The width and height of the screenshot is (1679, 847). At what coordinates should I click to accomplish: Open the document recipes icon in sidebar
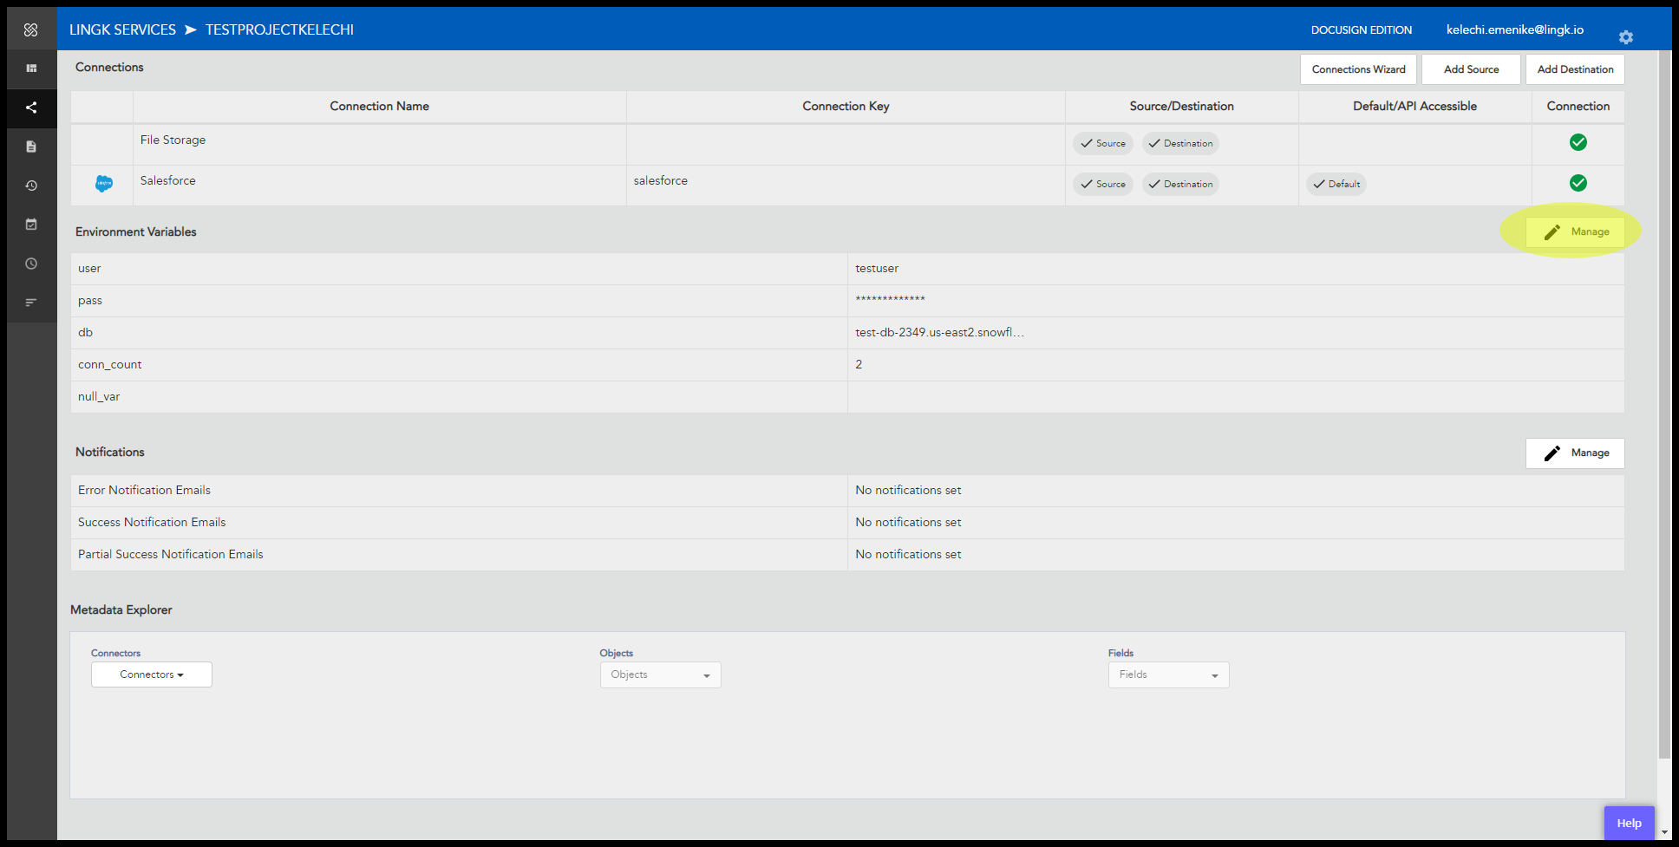click(x=31, y=147)
